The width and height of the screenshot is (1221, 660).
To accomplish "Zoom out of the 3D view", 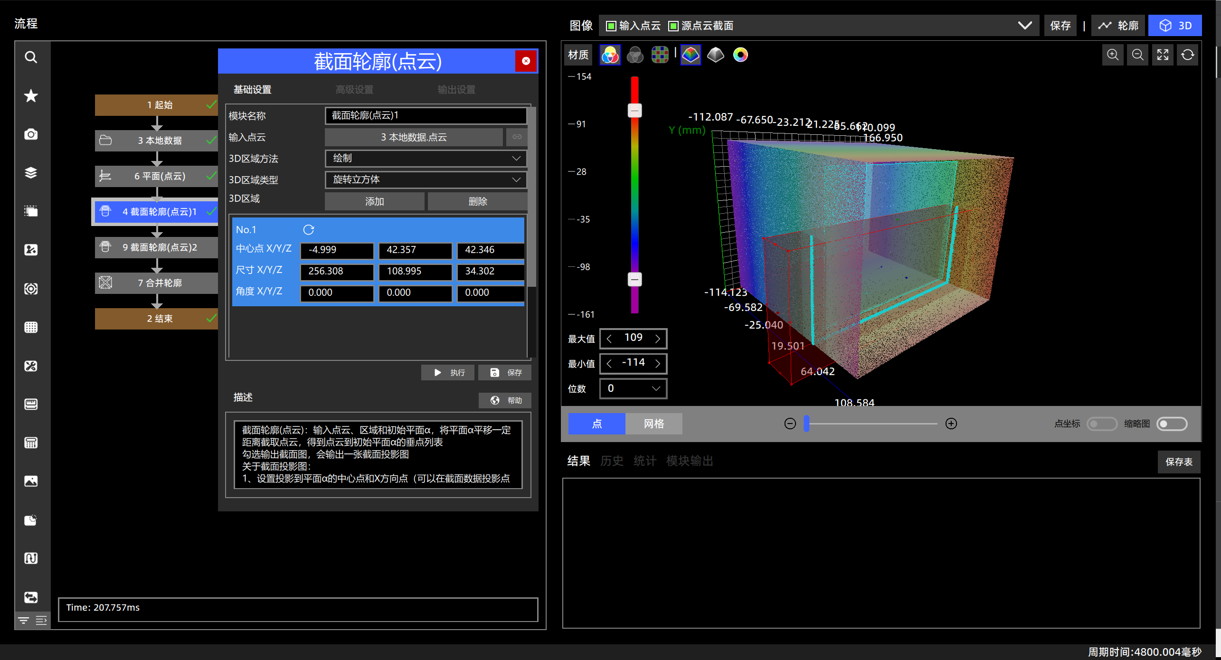I will coord(1138,55).
